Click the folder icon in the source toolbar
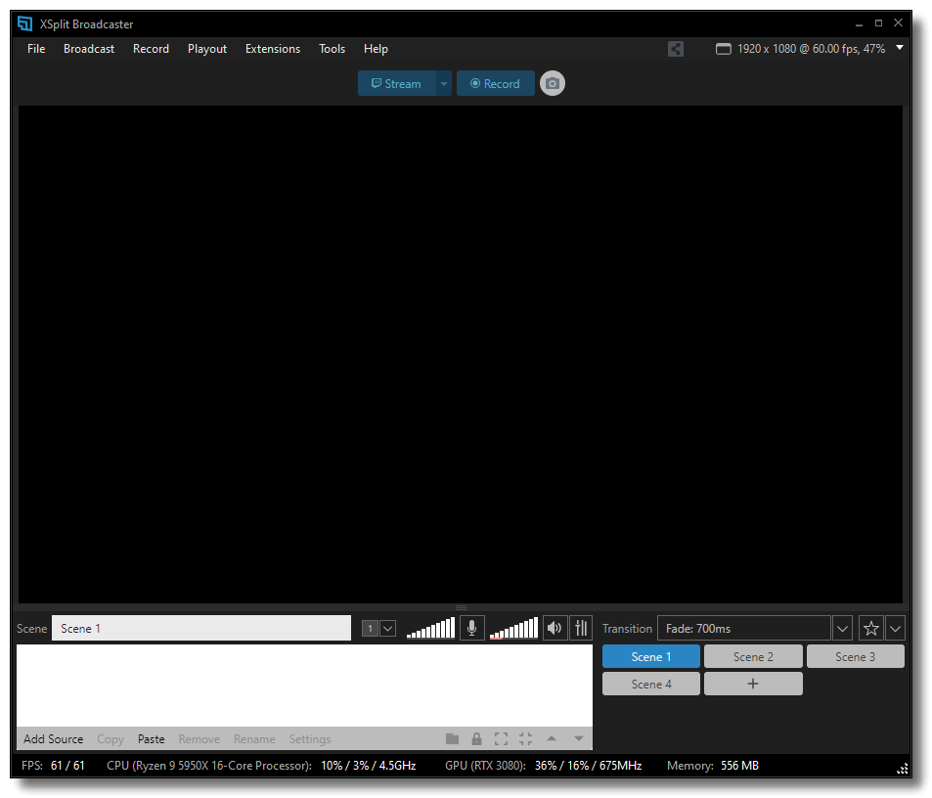The image size is (932, 798). (452, 738)
